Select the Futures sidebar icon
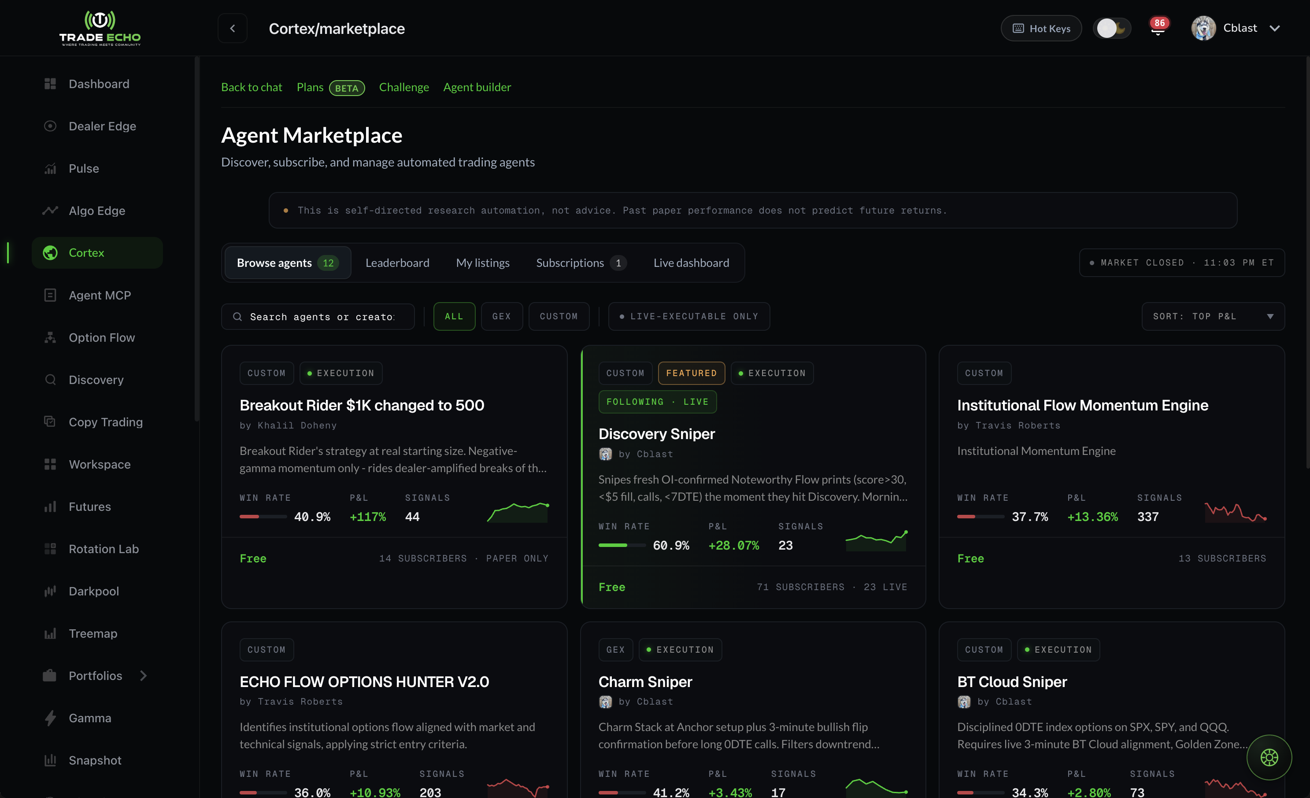 tap(50, 506)
